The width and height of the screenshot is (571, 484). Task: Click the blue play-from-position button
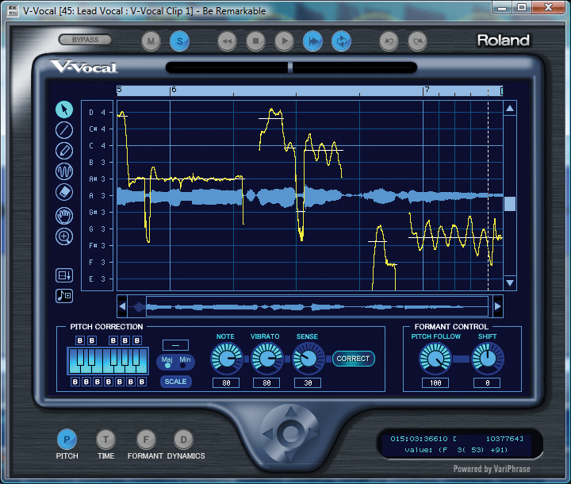[x=312, y=41]
